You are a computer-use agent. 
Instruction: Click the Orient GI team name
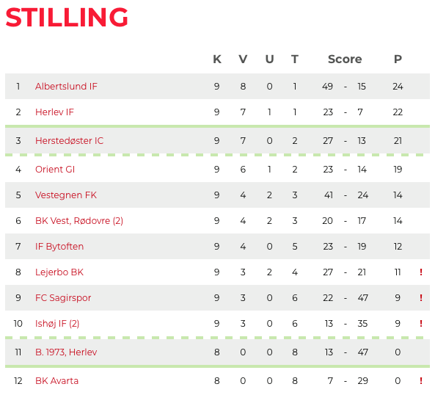tap(55, 170)
